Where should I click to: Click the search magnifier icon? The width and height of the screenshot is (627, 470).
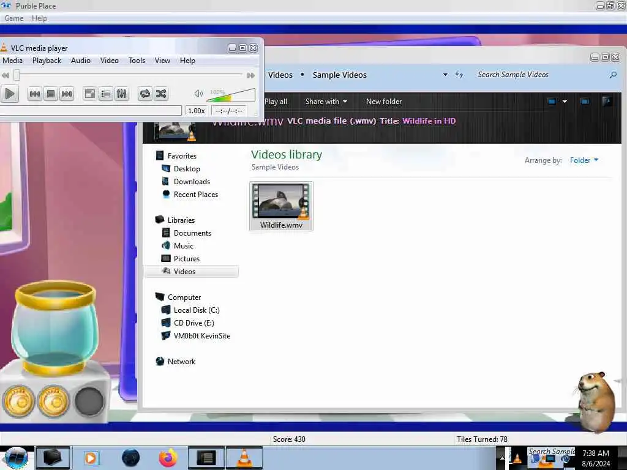613,75
